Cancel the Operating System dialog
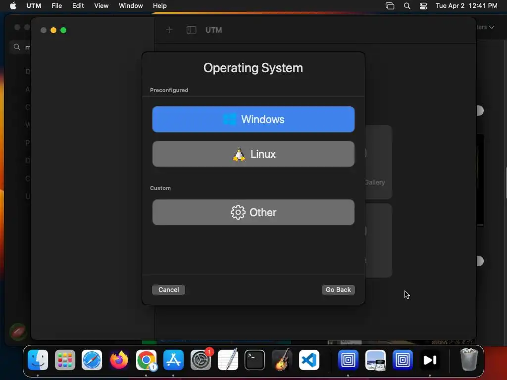 click(168, 290)
